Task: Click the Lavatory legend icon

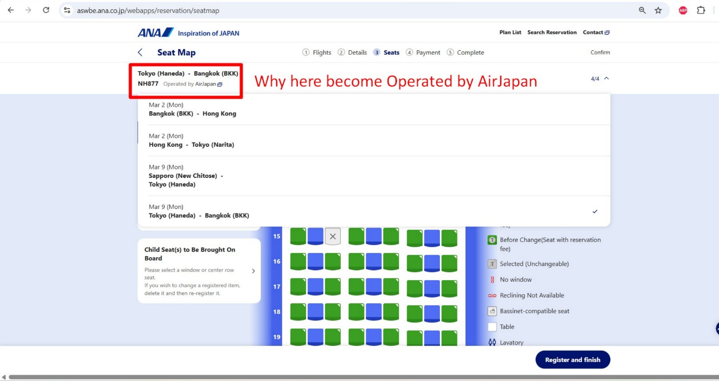Action: point(492,342)
